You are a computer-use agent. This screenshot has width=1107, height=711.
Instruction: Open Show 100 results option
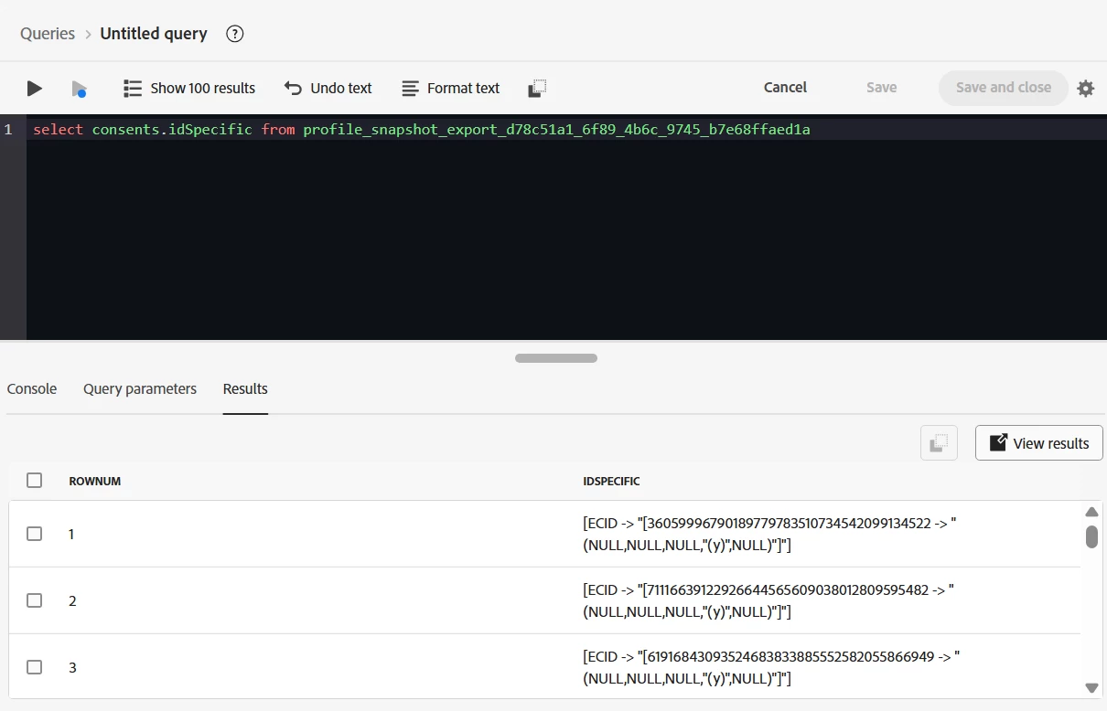189,89
